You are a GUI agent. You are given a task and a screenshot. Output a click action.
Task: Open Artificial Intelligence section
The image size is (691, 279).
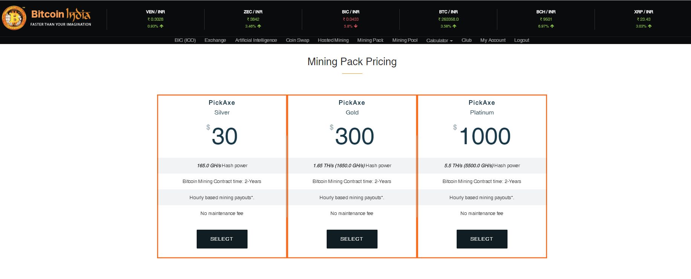coord(256,40)
